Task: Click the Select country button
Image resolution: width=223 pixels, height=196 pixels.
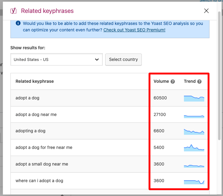Action: tap(123, 59)
